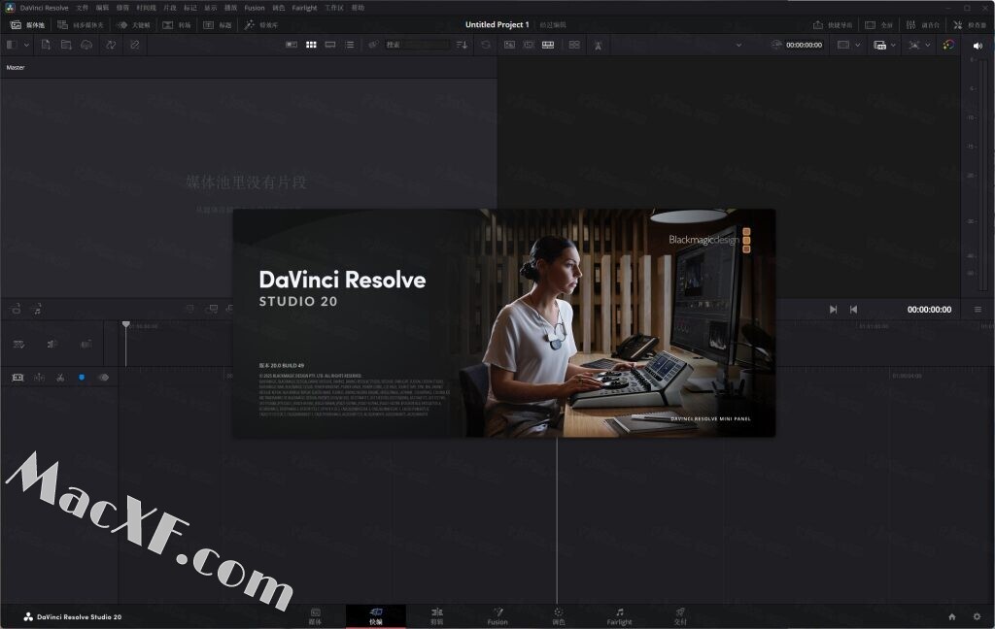Screen dimensions: 995x629
Task: Open the DaVinci Resolve application menu
Action: [x=44, y=8]
